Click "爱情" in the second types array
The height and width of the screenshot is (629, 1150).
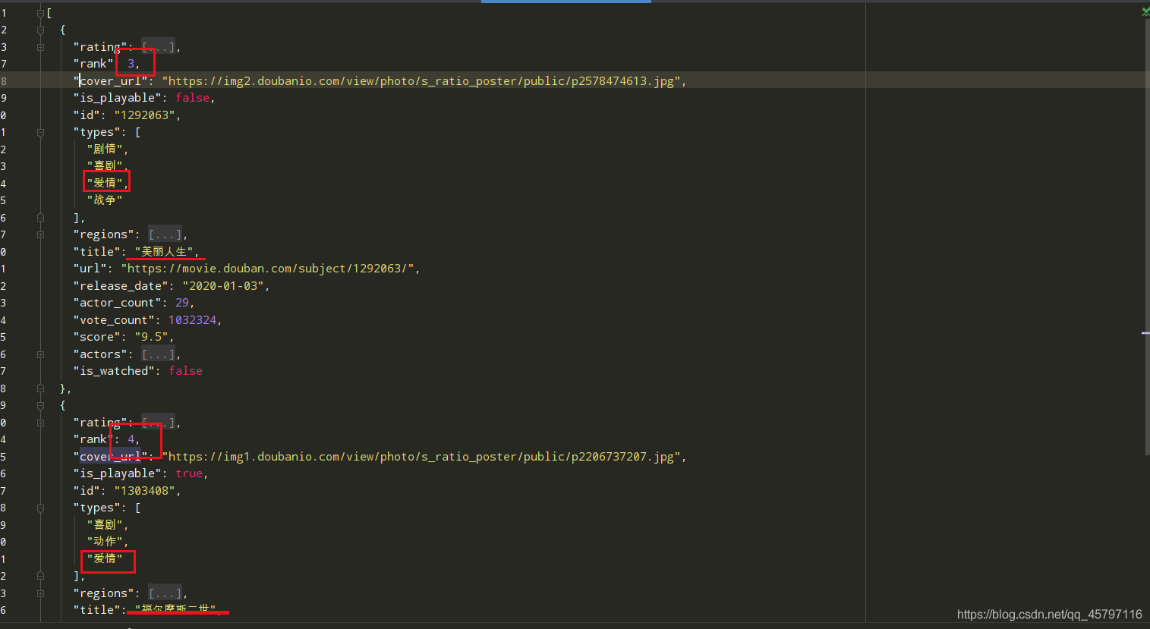[x=104, y=559]
